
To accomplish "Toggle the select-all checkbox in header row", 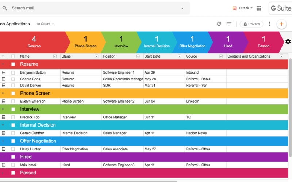I will pos(13,56).
